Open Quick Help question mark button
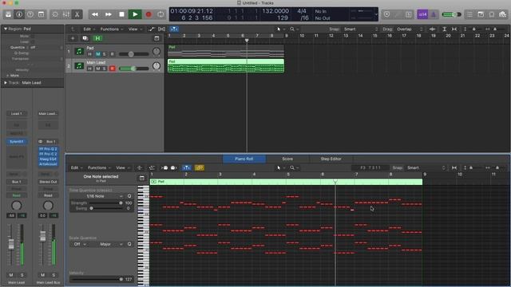511x287 pixels. 30,14
